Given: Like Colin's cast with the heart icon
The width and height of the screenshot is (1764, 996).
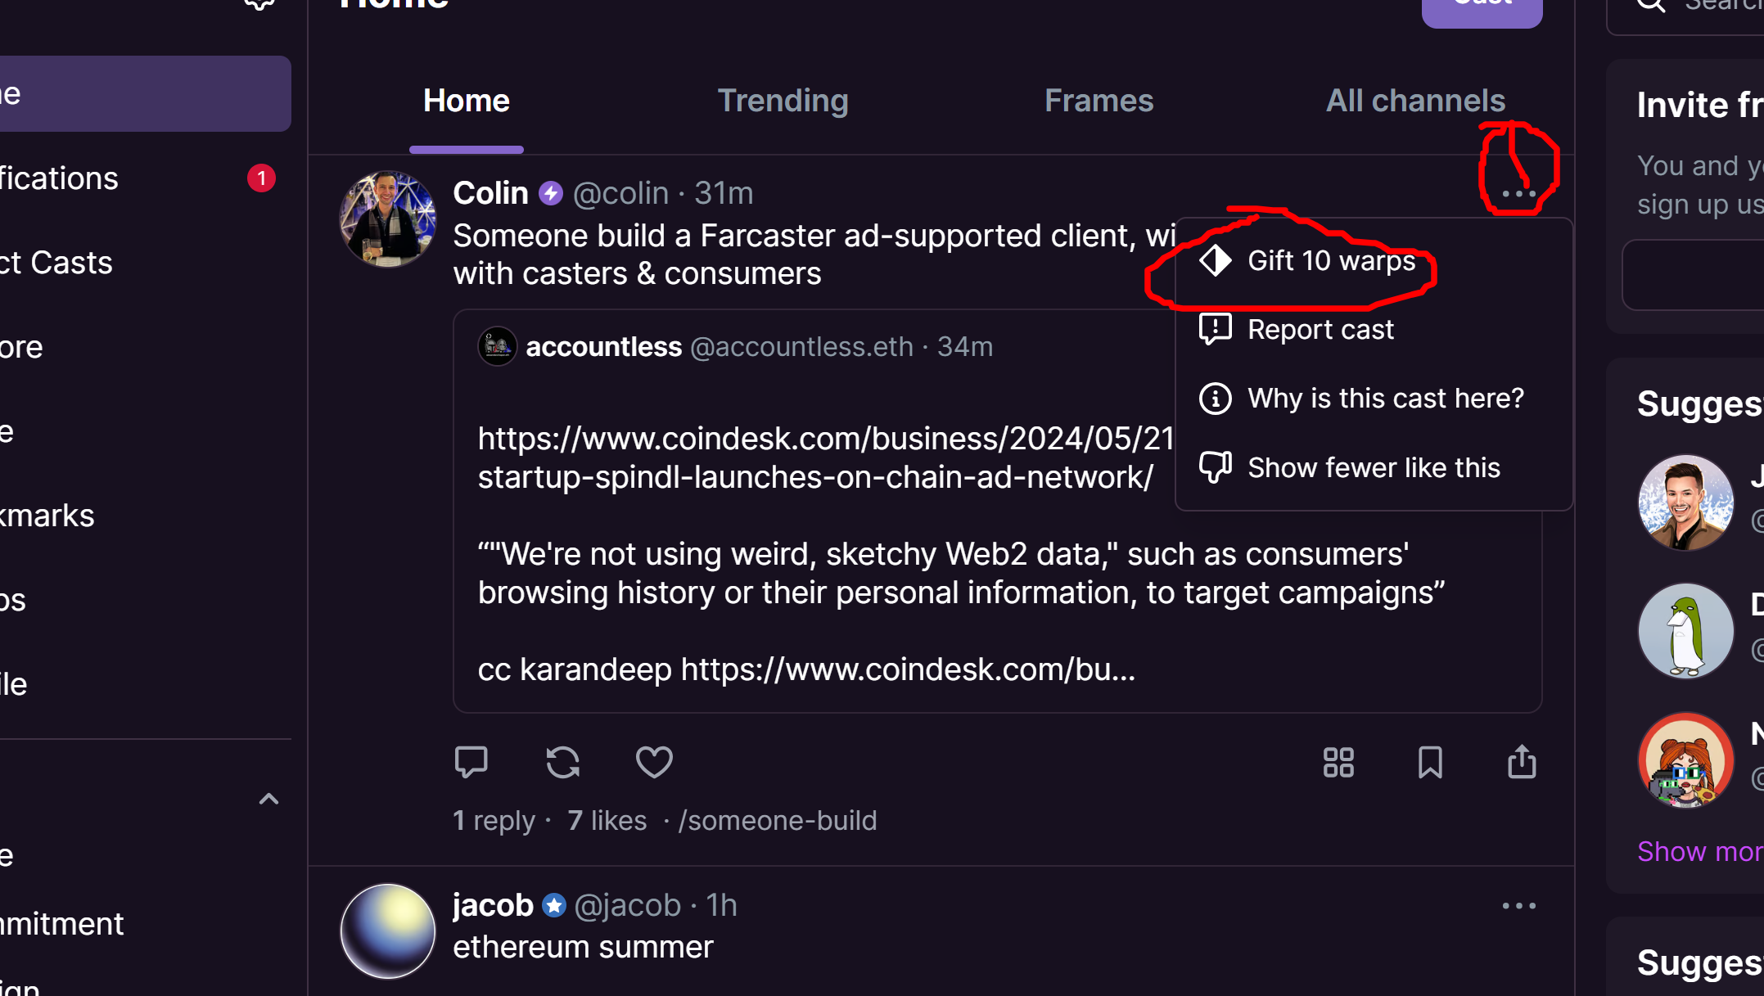Looking at the screenshot, I should [x=654, y=762].
